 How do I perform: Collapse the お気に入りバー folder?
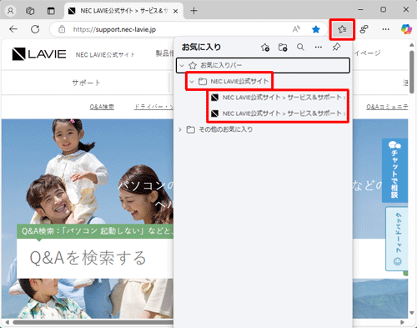tap(182, 66)
